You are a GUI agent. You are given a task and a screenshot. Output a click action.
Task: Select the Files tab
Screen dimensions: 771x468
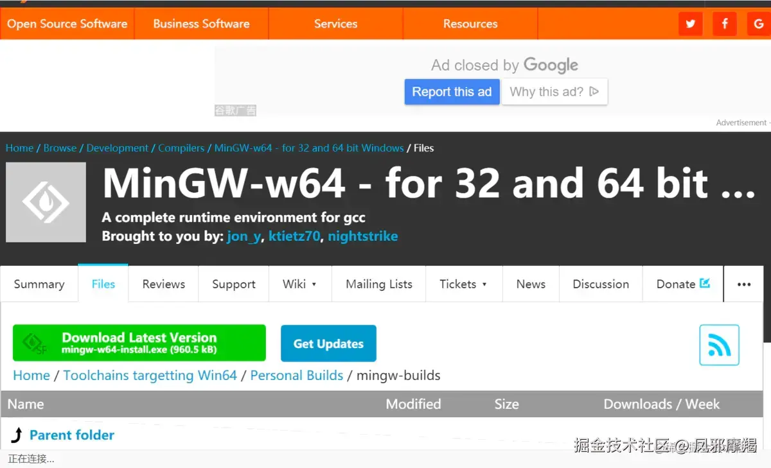click(x=103, y=284)
